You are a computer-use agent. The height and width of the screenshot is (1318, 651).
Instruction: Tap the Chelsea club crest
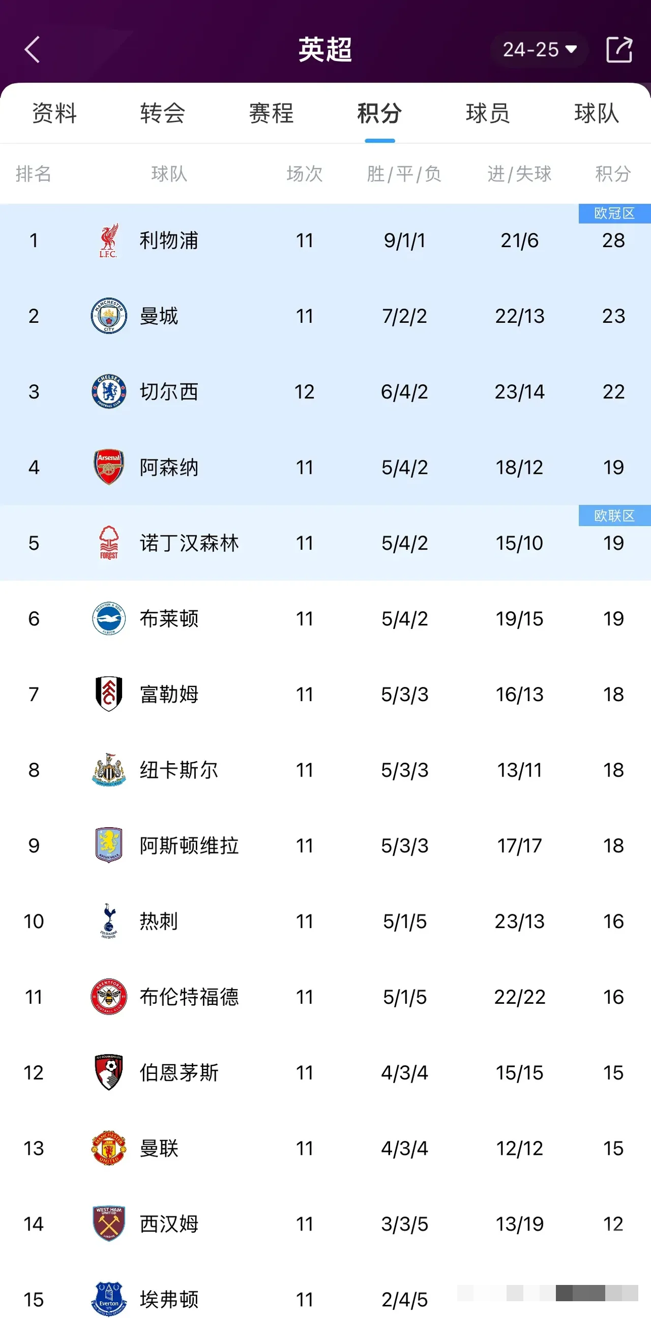click(108, 392)
